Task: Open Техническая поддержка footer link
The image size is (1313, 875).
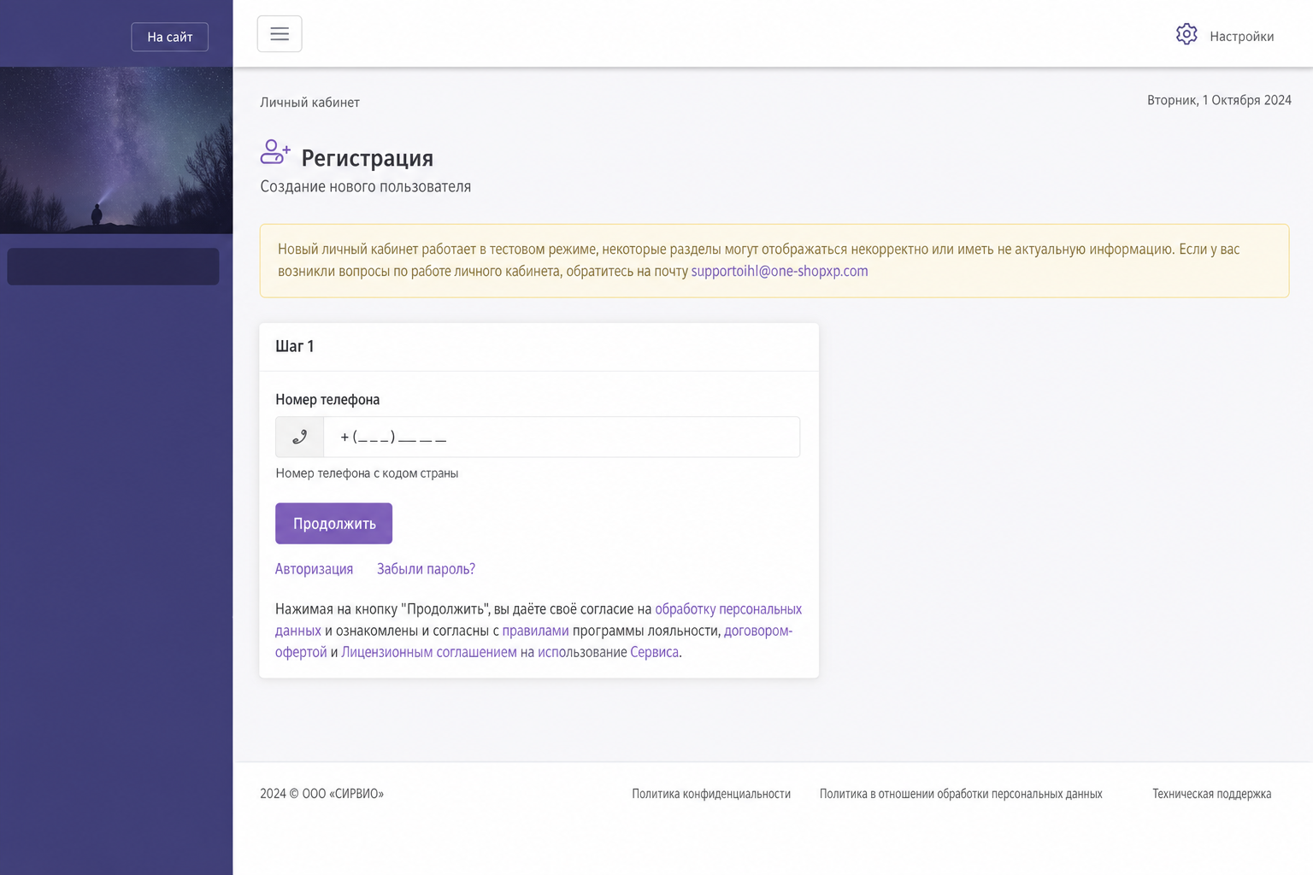Action: 1211,794
